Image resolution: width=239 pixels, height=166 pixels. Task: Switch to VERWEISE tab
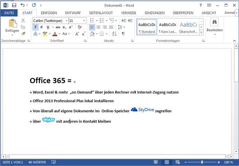(x=129, y=13)
